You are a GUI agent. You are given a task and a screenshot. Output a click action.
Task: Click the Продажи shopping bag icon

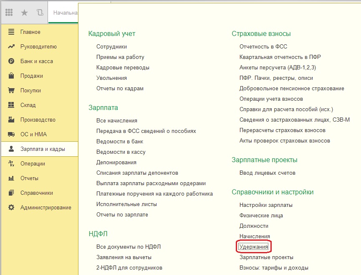[x=11, y=76]
